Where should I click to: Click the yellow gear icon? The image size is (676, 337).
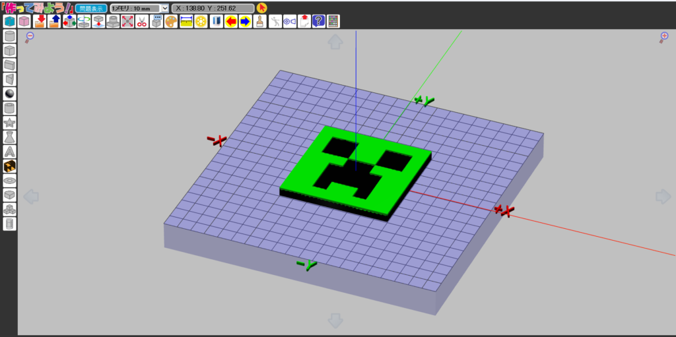pyautogui.click(x=201, y=22)
